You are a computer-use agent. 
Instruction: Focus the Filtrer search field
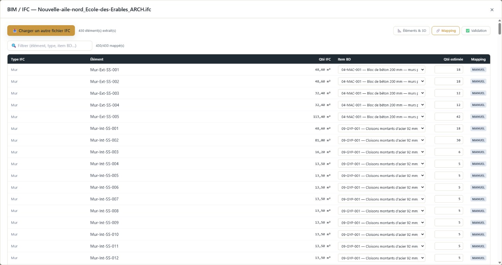coord(50,46)
